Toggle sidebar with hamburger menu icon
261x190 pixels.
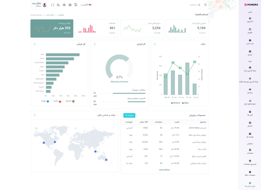click(x=206, y=5)
